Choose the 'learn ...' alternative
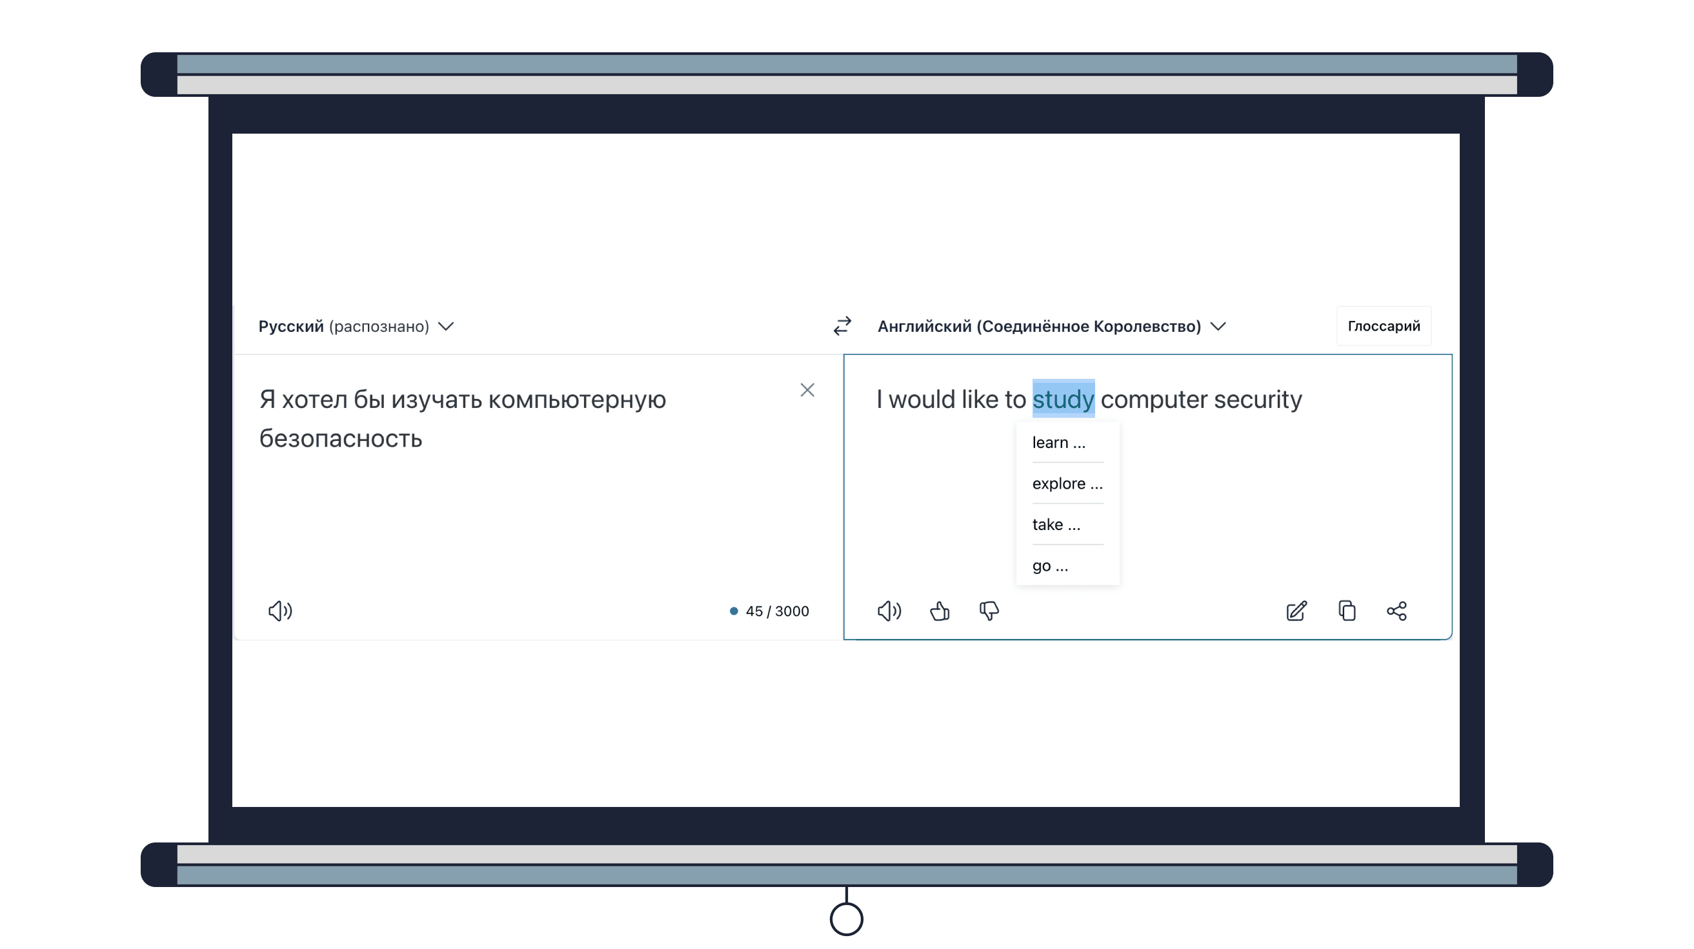This screenshot has height=949, width=1694. (1067, 443)
